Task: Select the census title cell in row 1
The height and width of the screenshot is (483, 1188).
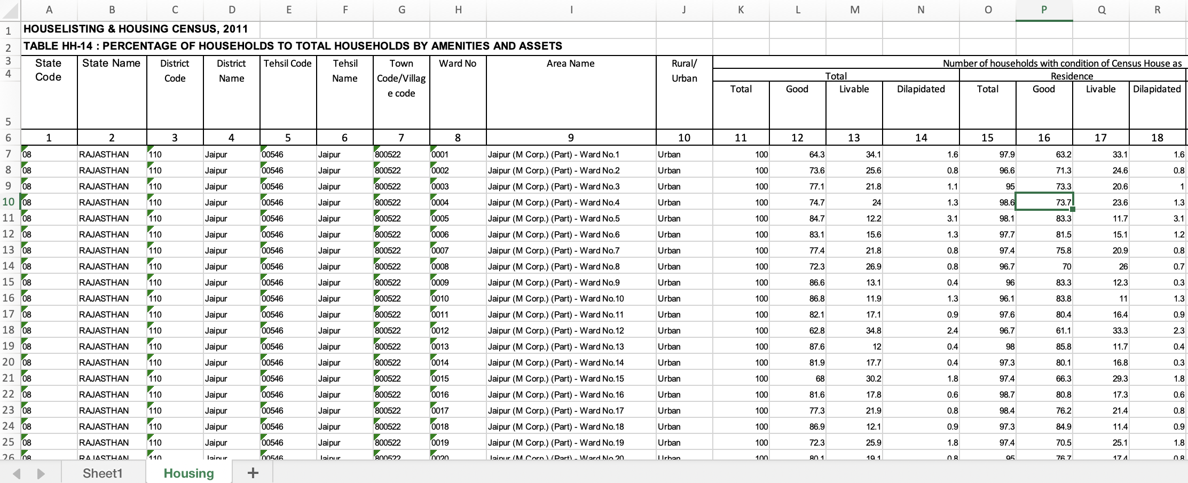Action: click(x=136, y=29)
